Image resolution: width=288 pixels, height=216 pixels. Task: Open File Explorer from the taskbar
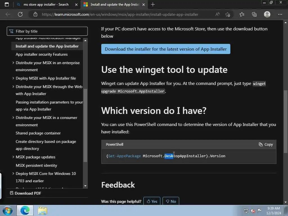[43, 211]
